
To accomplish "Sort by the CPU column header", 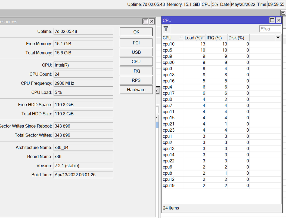I will (x=173, y=38).
